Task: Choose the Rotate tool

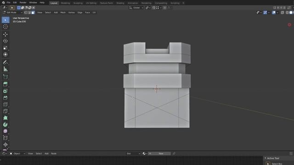Action: tap(6, 41)
